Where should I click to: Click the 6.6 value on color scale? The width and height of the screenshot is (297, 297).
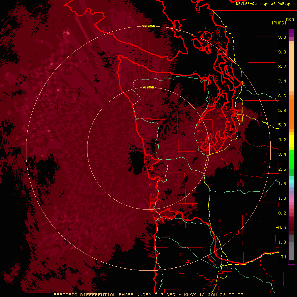(282, 96)
